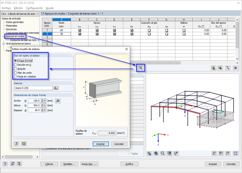Viewport: 242px width, 173px height.
Task: Show view in Y direction
Action: click(x=221, y=153)
